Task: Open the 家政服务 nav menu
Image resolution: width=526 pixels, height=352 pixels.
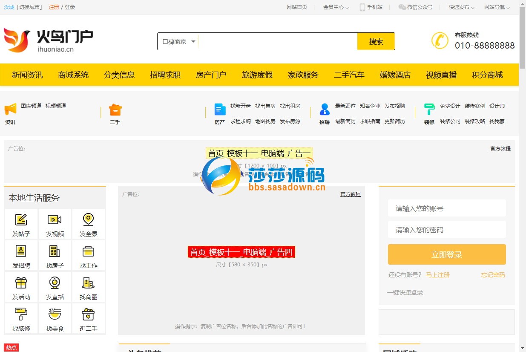Action: pos(303,75)
